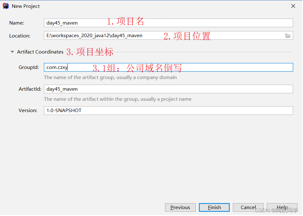Image resolution: width=303 pixels, height=216 pixels.
Task: Open Help for the dialog
Action: [282, 207]
